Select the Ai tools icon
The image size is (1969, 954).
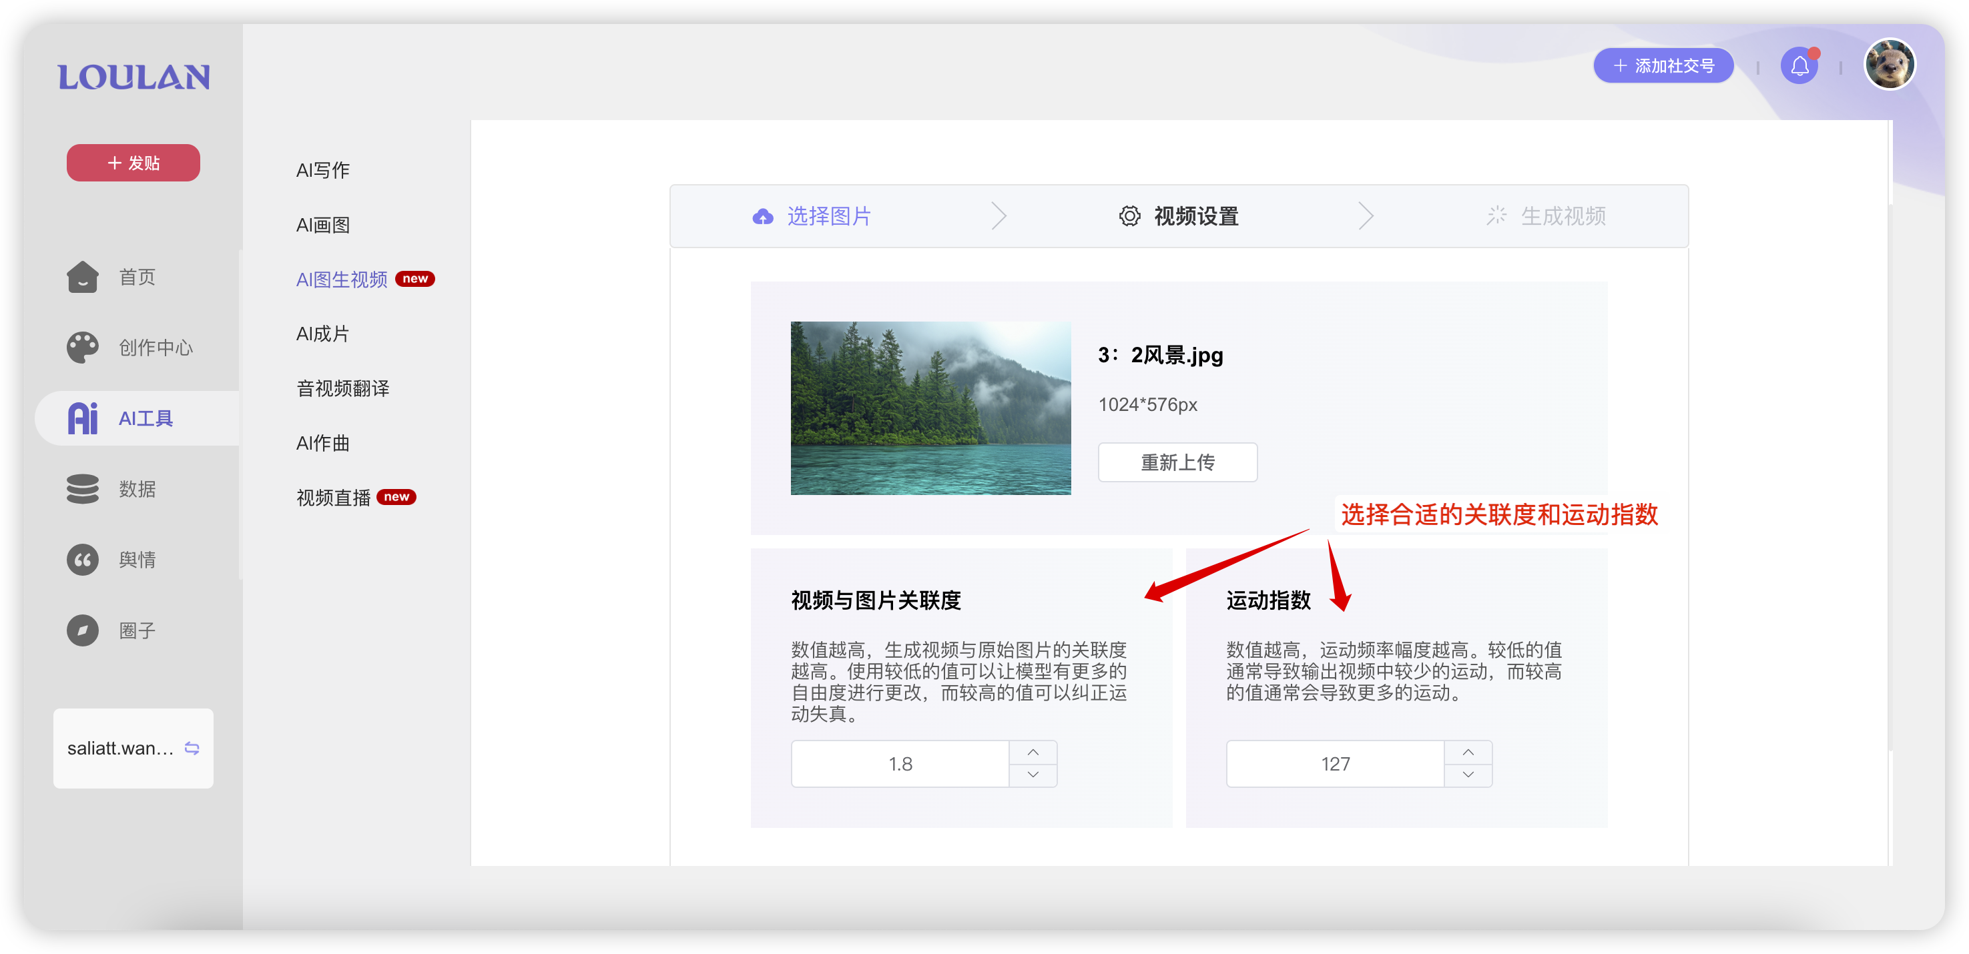[83, 418]
